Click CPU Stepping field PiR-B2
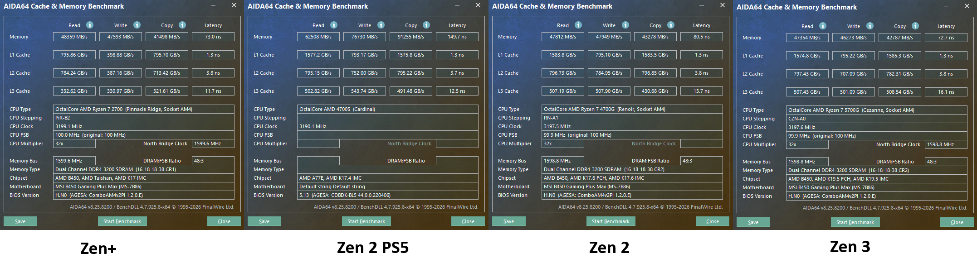 (144, 118)
